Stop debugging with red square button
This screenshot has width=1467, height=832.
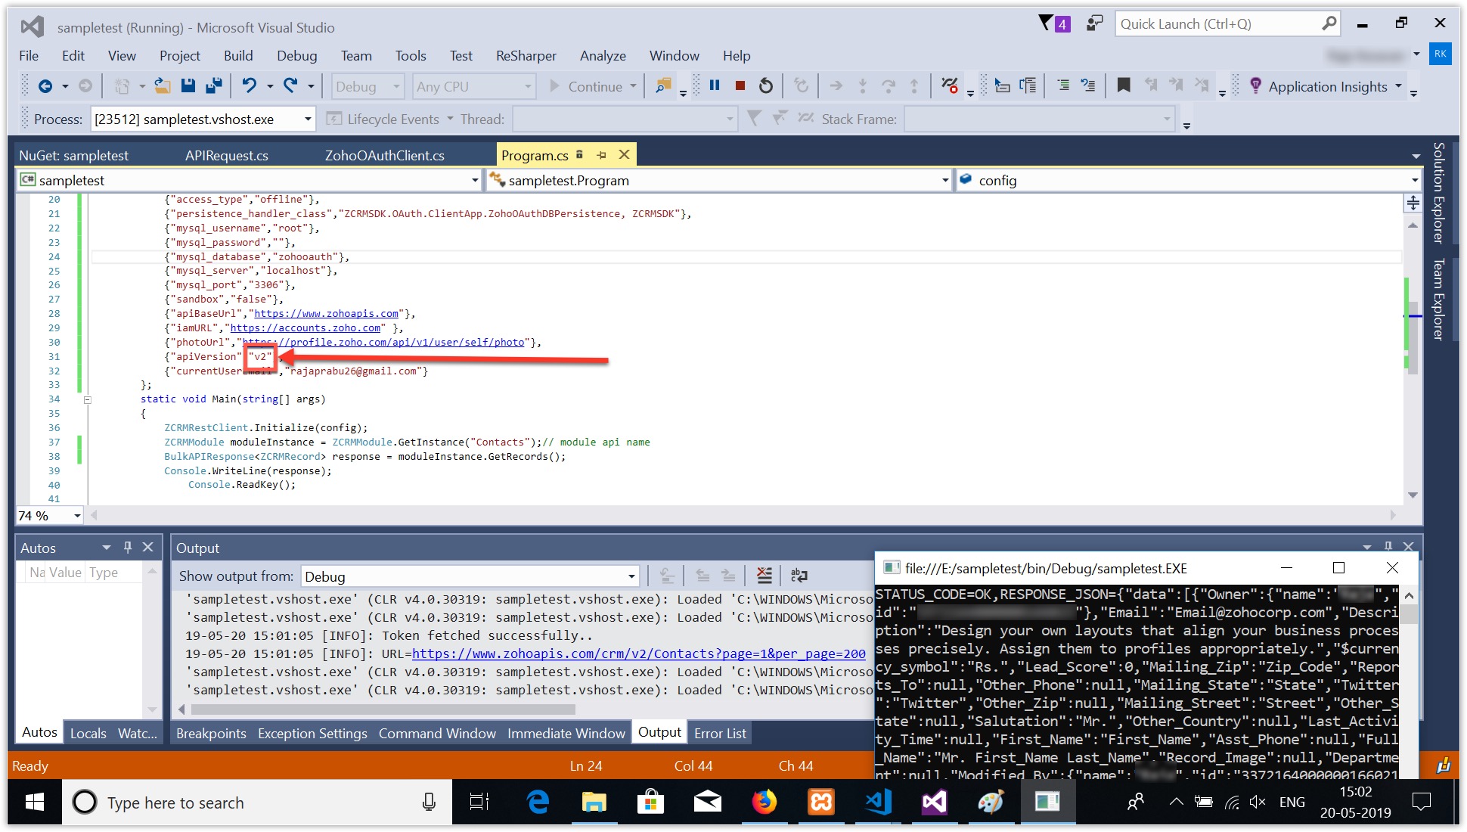tap(740, 86)
